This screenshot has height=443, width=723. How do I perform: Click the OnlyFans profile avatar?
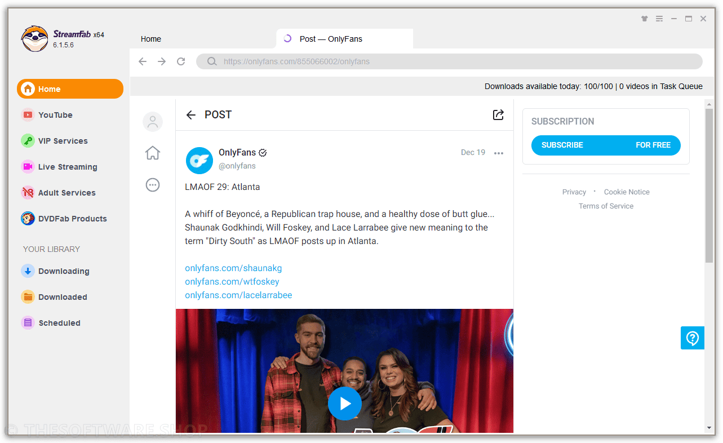(199, 160)
